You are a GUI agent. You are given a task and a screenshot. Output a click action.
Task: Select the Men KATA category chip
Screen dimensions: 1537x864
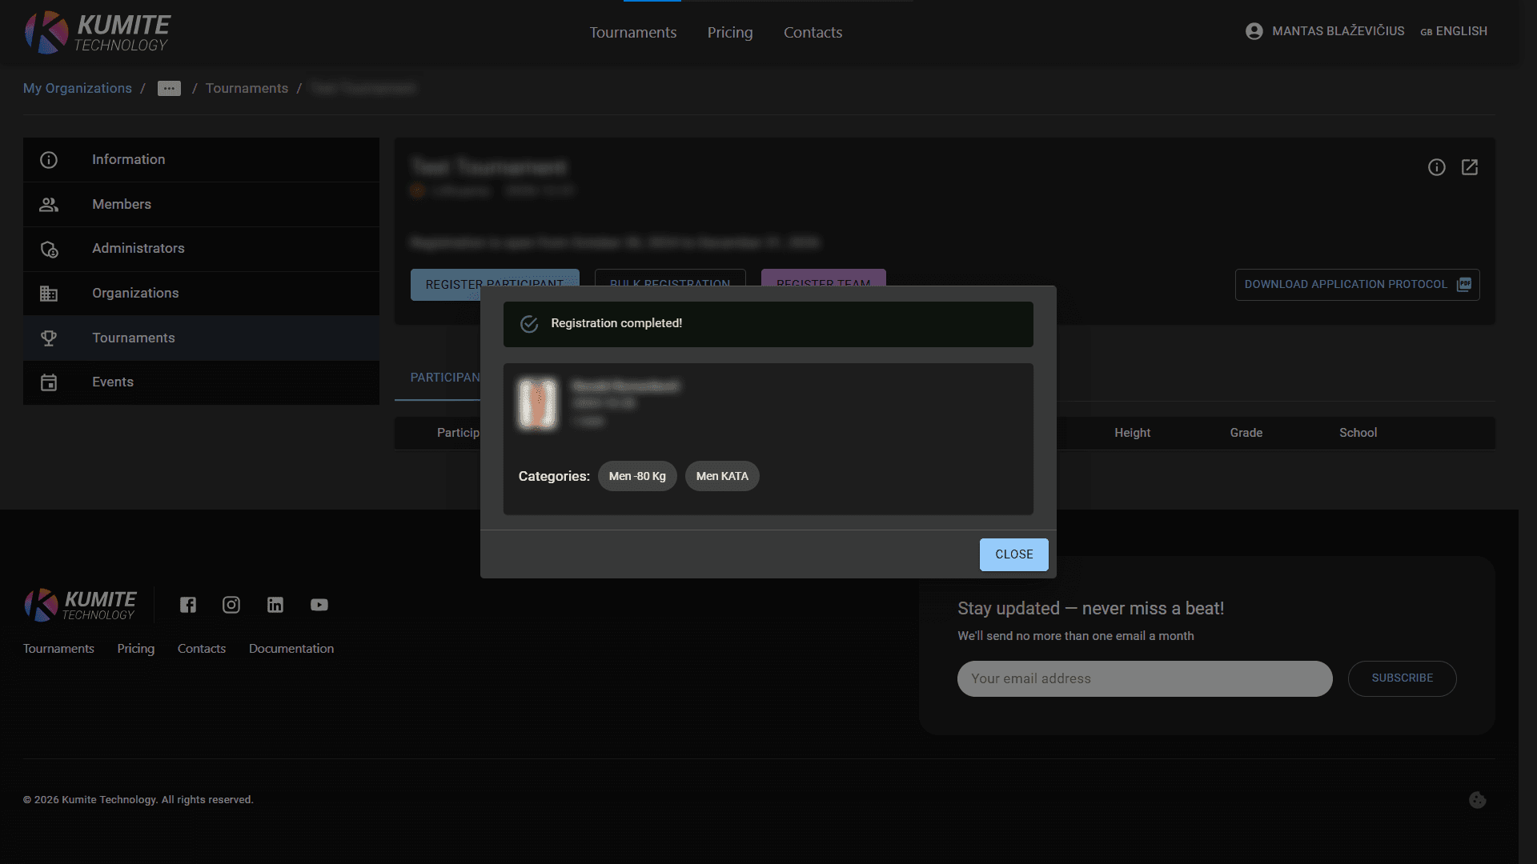(721, 475)
